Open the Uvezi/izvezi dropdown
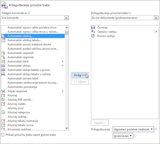 123,136
